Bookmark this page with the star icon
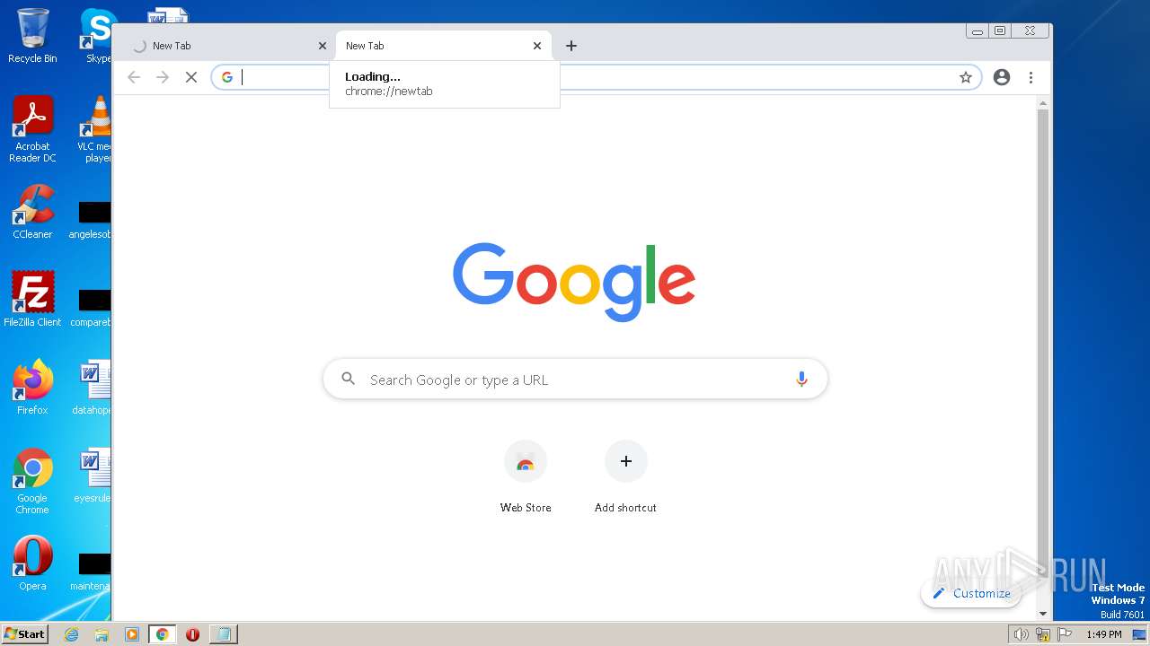This screenshot has width=1150, height=646. 966,77
